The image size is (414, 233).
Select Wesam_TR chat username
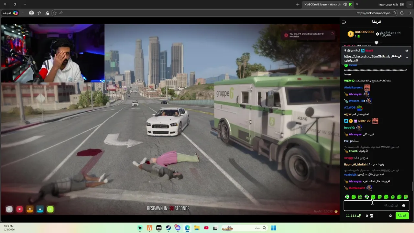point(357,101)
